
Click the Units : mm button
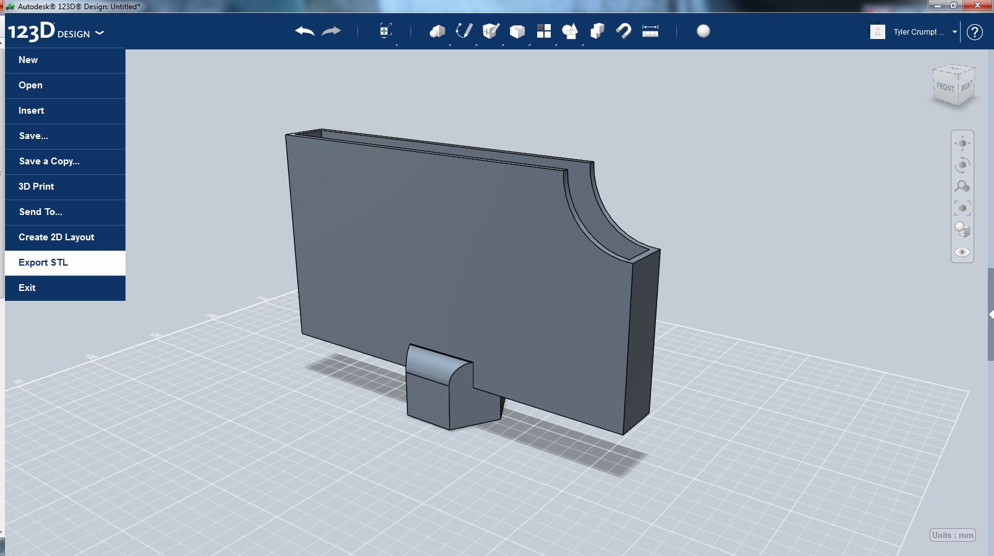[953, 535]
